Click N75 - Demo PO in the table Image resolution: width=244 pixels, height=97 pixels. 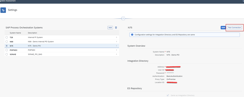[34, 46]
